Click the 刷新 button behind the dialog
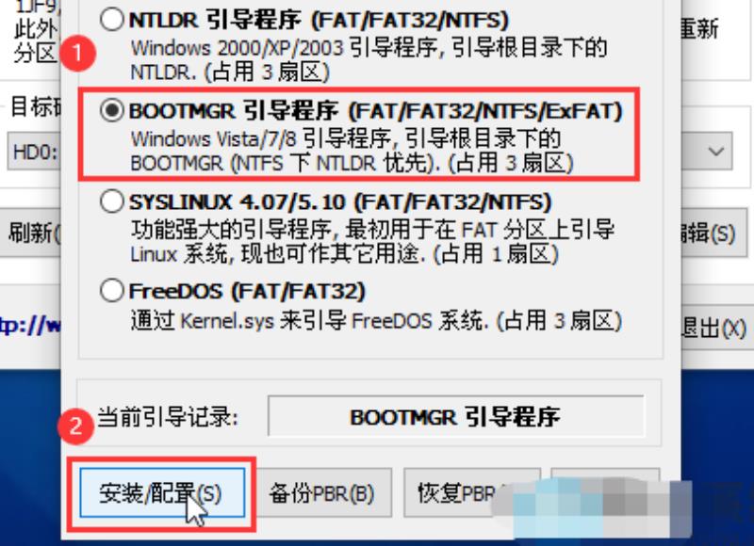Viewport: 754px width, 546px height. (x=31, y=233)
